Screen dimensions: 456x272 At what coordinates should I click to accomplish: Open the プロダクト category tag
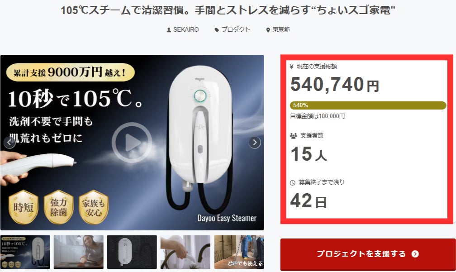point(236,30)
